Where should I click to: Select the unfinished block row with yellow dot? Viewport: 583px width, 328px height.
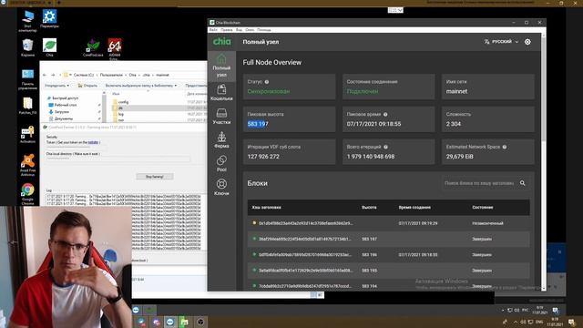click(389, 223)
